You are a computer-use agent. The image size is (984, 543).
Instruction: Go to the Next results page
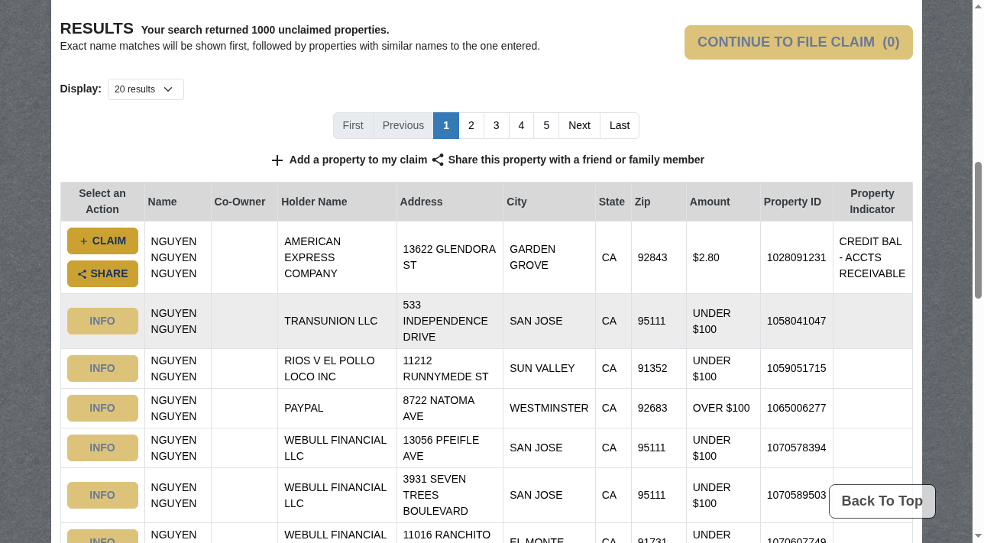coord(579,125)
